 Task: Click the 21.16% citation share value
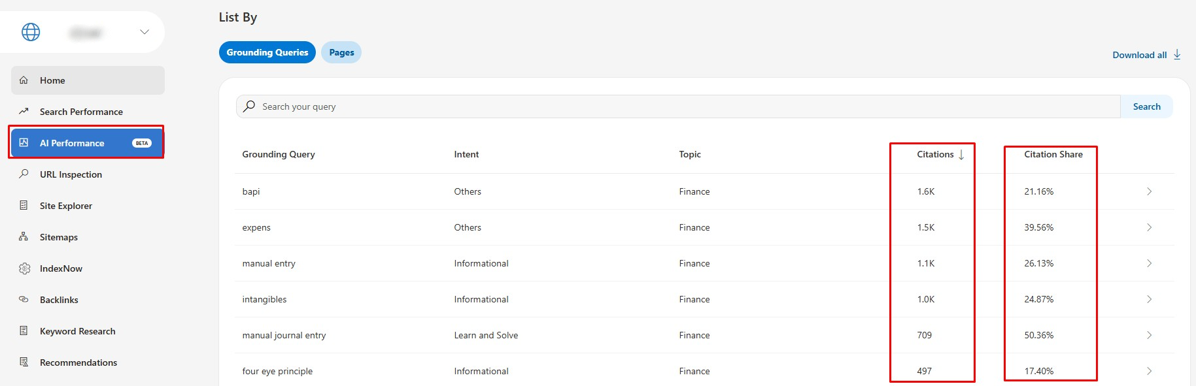click(1039, 191)
